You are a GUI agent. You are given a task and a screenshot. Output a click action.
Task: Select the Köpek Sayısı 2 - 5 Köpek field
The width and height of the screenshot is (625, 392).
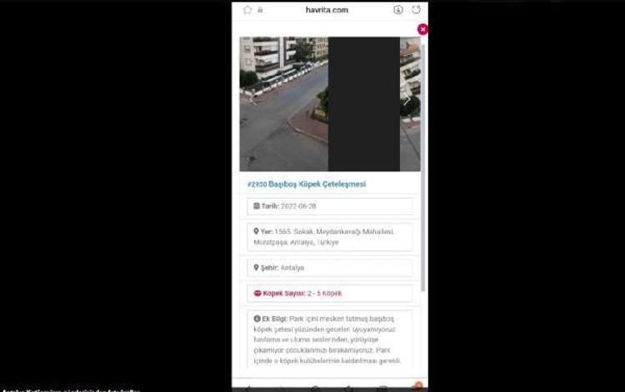click(x=330, y=294)
